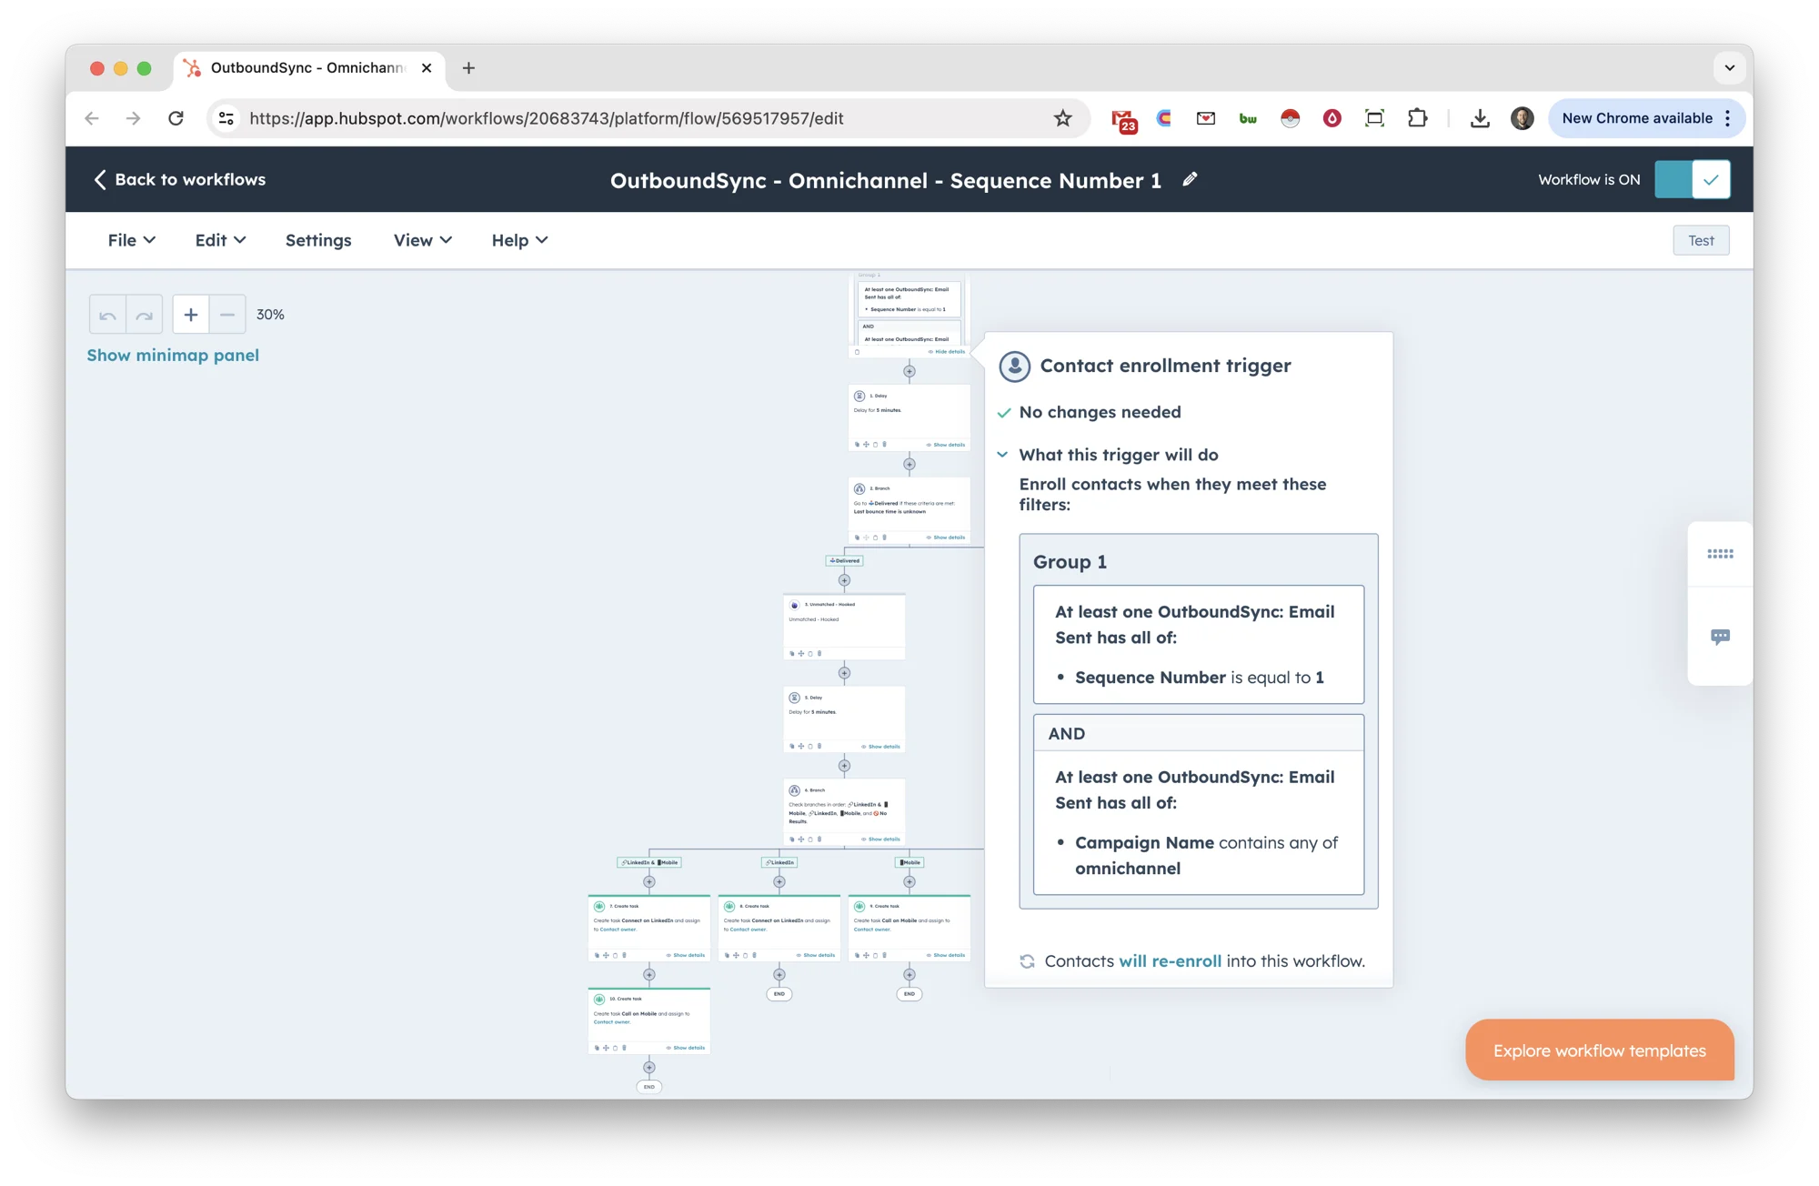The width and height of the screenshot is (1819, 1186).
Task: Click the browser address bar
Action: pyautogui.click(x=637, y=117)
